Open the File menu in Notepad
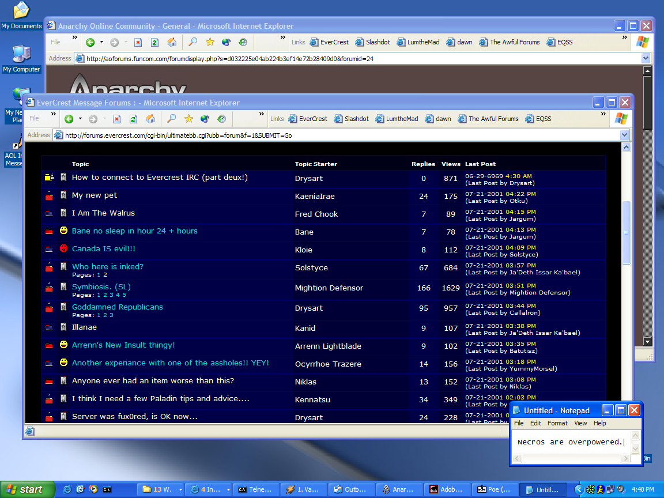This screenshot has width=664, height=498. point(519,423)
